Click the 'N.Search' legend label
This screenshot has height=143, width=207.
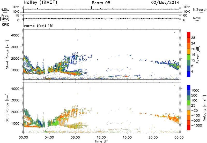click(x=200, y=10)
